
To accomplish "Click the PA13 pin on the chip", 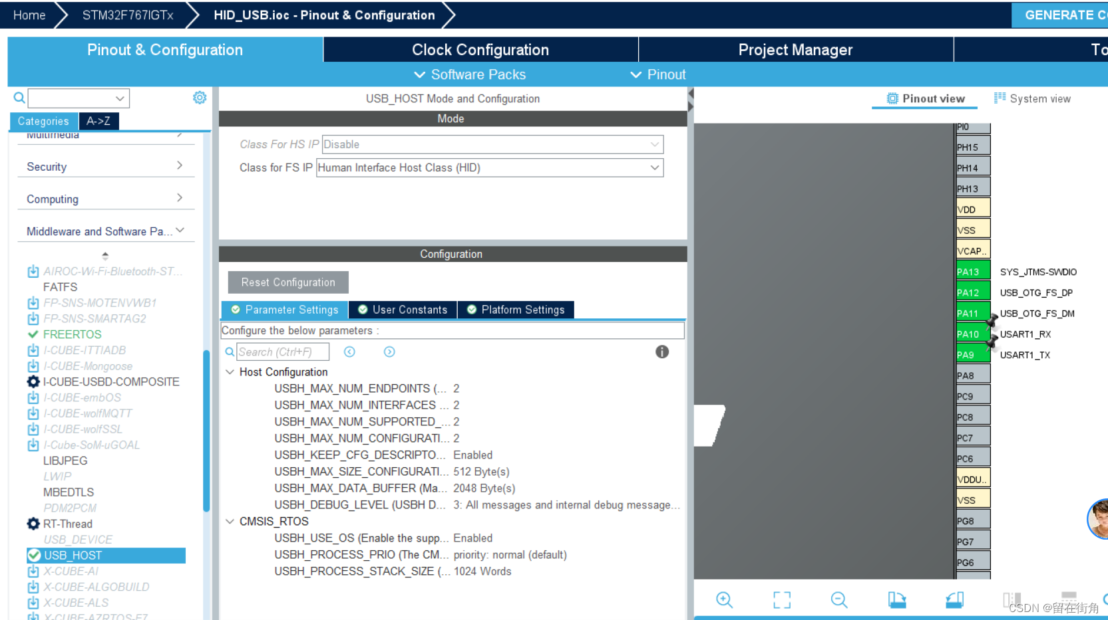I will (x=973, y=272).
